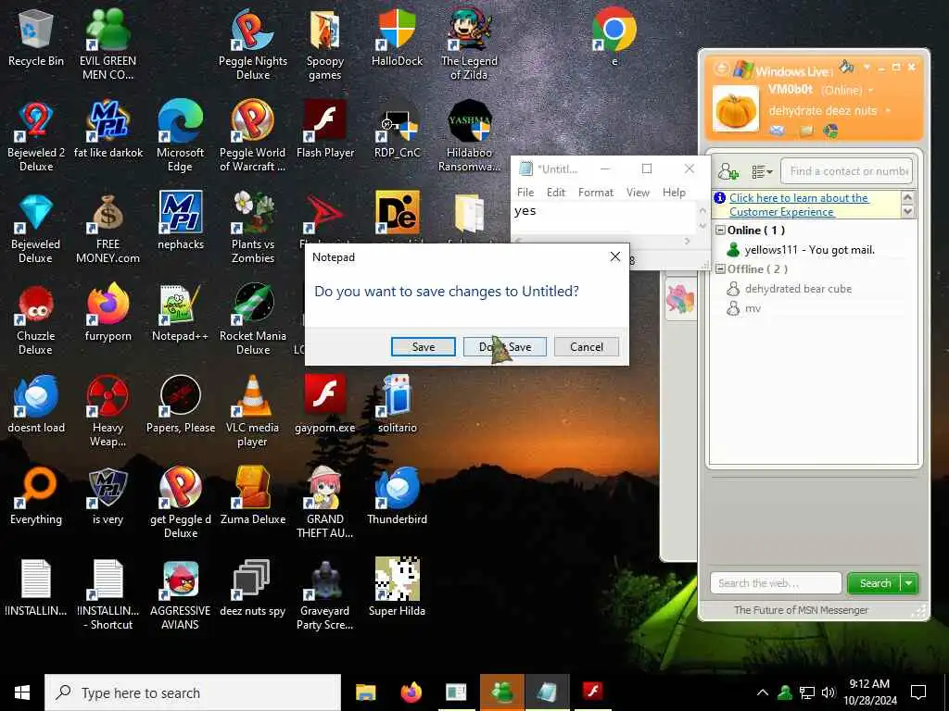
Task: Select the Super Hilda desktop icon
Action: pyautogui.click(x=397, y=587)
